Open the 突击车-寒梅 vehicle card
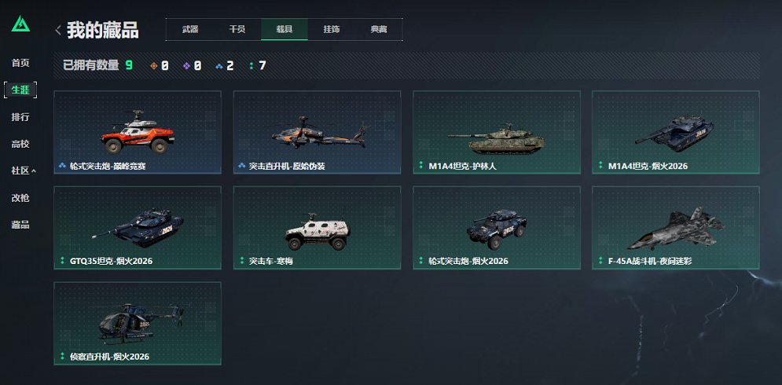782x385 pixels. pyautogui.click(x=318, y=228)
